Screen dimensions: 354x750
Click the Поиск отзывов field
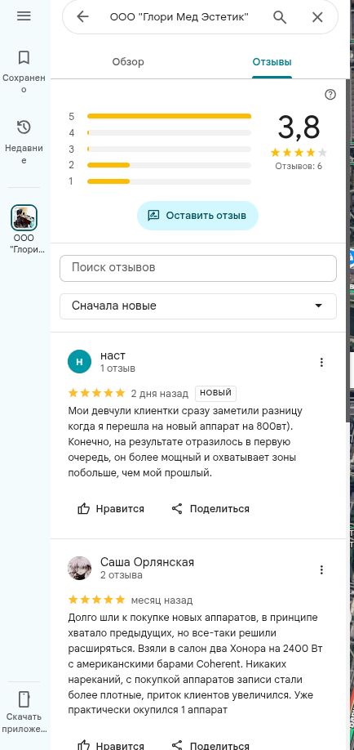197,268
